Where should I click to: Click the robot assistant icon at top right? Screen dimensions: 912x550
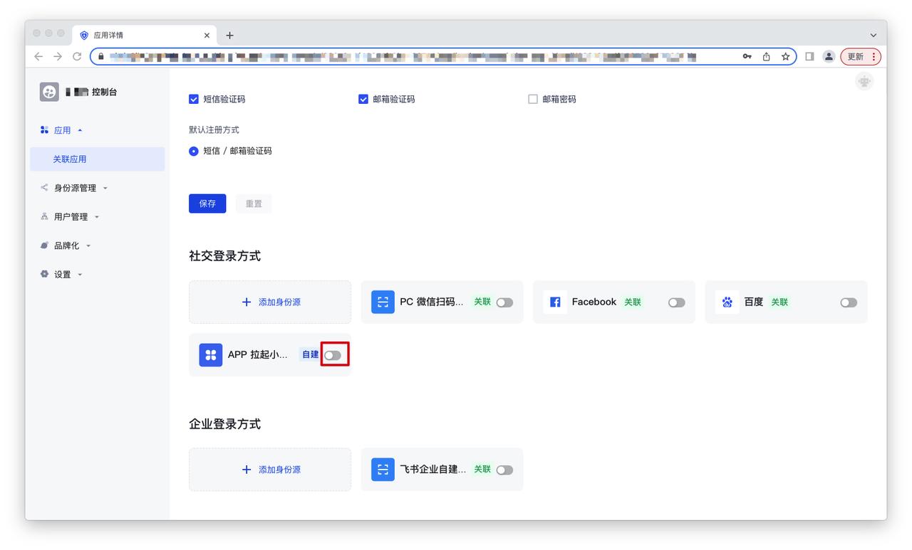coord(864,82)
